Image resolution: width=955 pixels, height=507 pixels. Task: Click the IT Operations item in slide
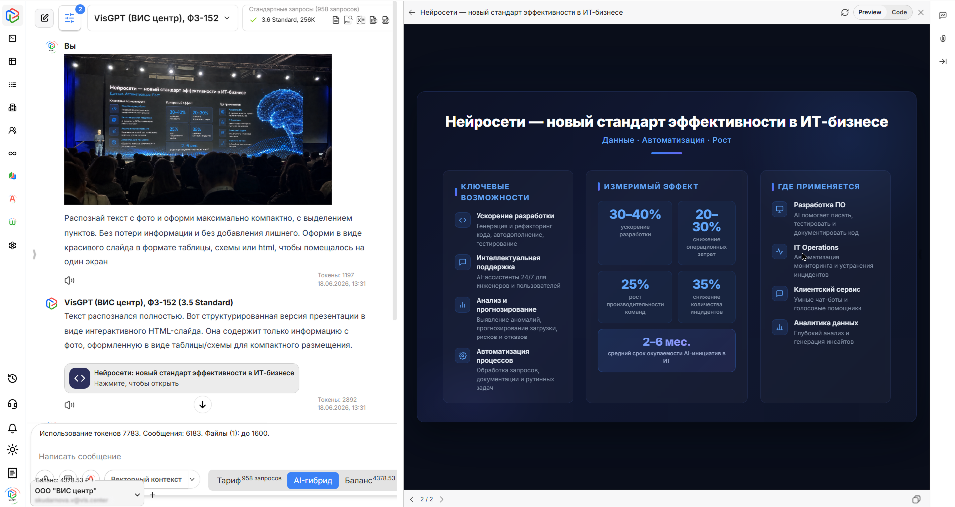click(x=826, y=260)
